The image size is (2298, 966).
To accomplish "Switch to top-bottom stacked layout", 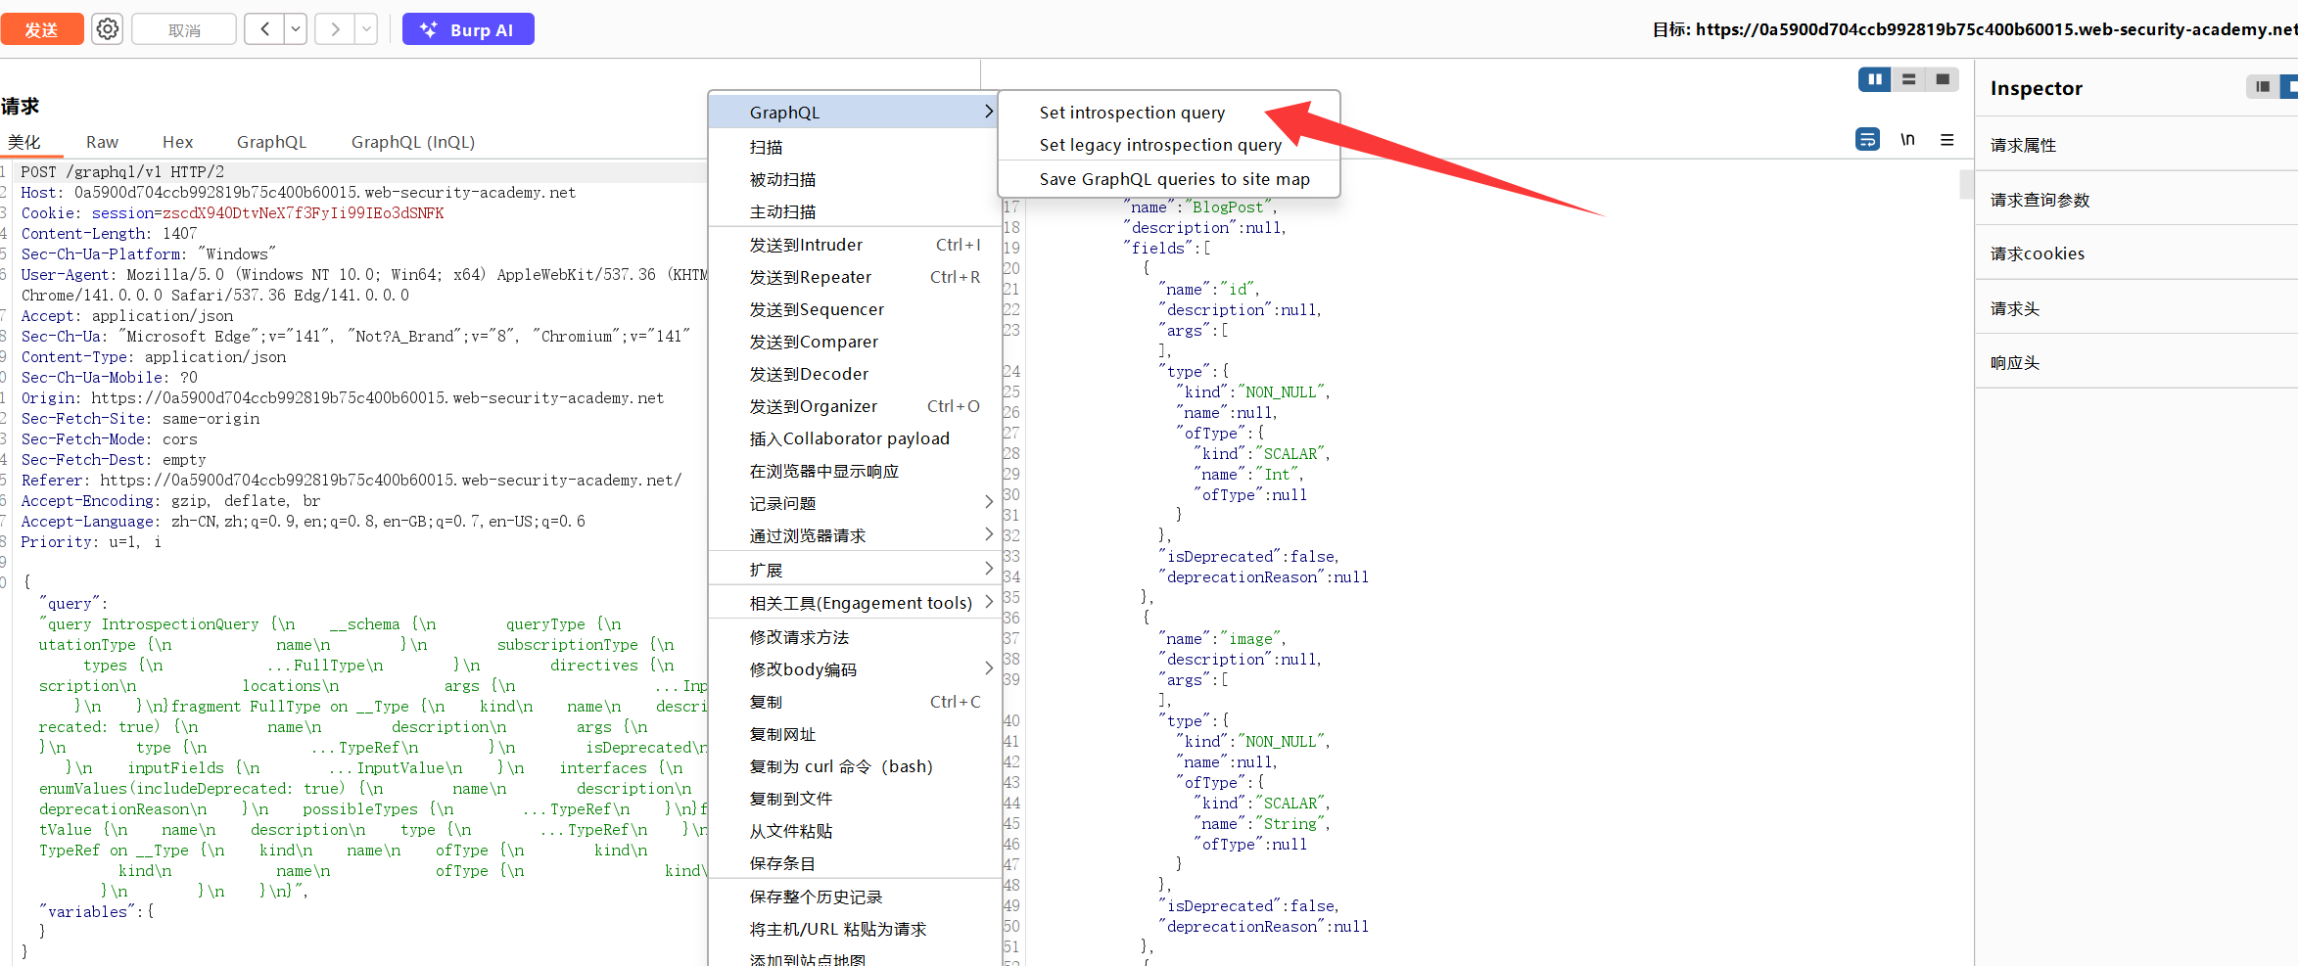I will point(1908,79).
